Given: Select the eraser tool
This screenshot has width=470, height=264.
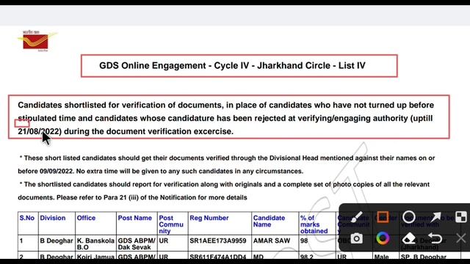Looking at the screenshot, I should click(x=409, y=238).
